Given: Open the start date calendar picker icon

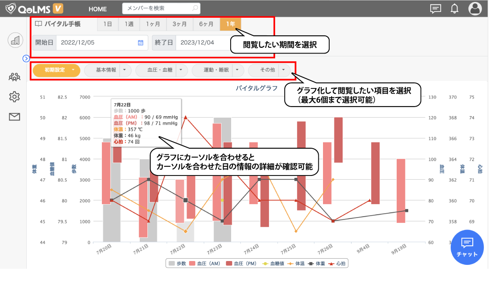Looking at the screenshot, I should (x=141, y=43).
